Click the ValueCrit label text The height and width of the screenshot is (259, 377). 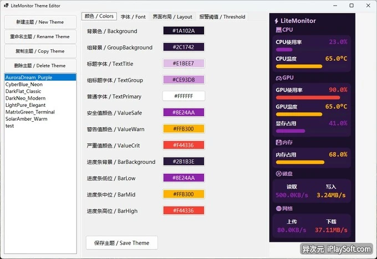tap(113, 146)
